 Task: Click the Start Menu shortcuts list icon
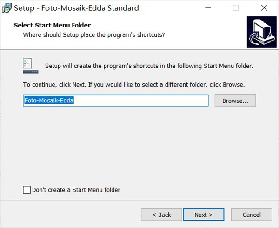coord(29,66)
